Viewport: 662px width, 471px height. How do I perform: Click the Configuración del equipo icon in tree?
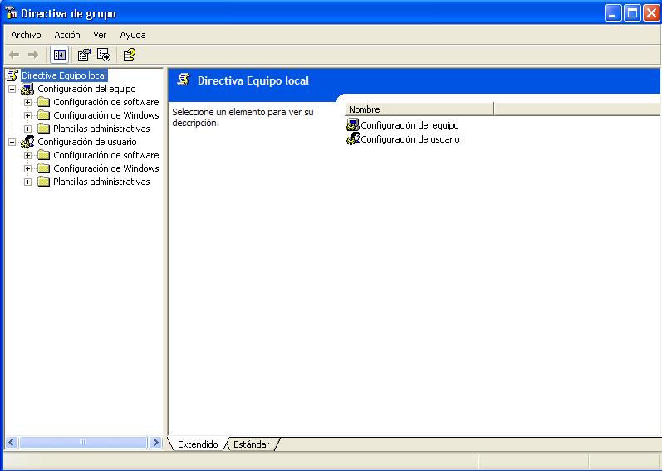(27, 89)
